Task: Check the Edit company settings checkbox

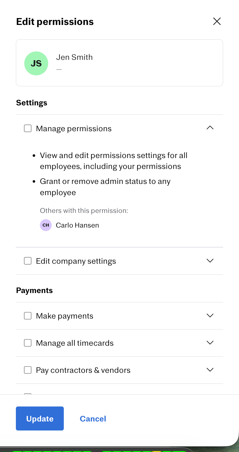Action: pos(28,261)
